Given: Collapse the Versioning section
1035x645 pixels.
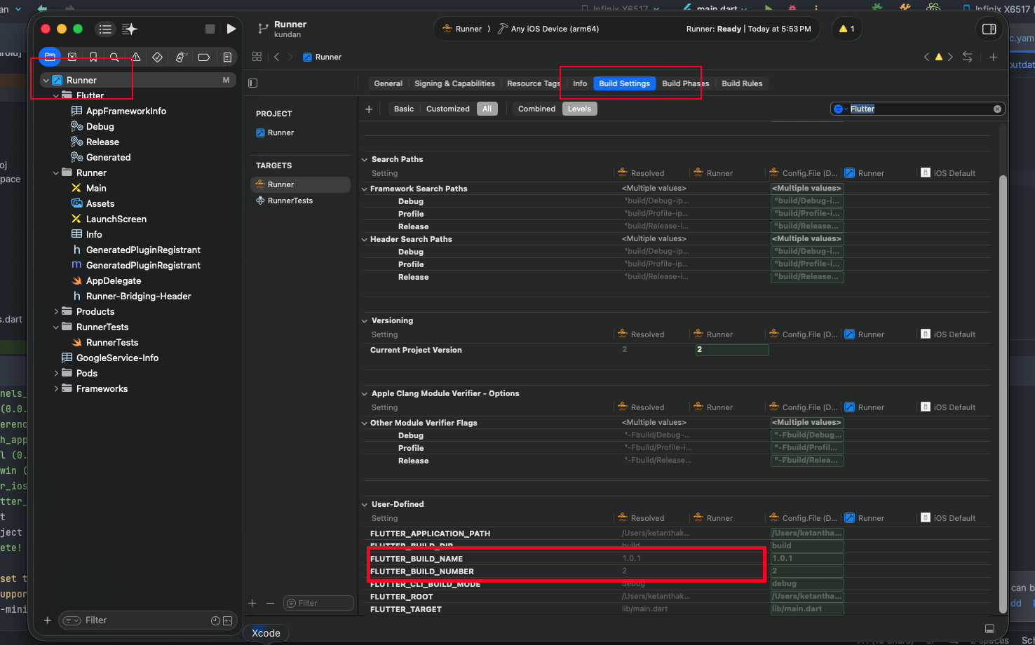Looking at the screenshot, I should point(365,321).
